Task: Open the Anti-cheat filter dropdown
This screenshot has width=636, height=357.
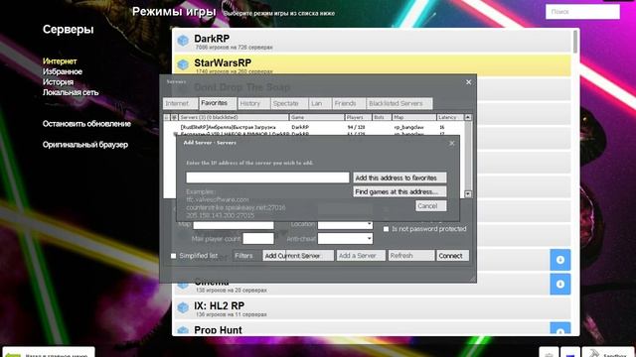Action: 345,239
